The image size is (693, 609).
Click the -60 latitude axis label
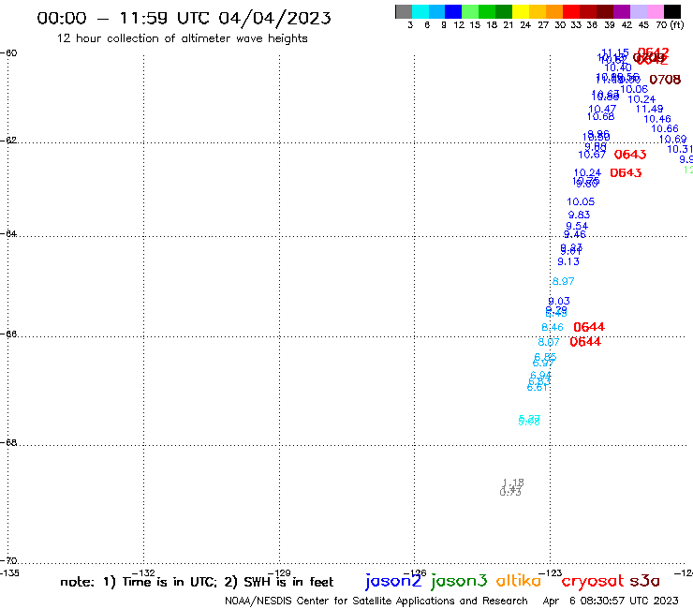coord(8,53)
